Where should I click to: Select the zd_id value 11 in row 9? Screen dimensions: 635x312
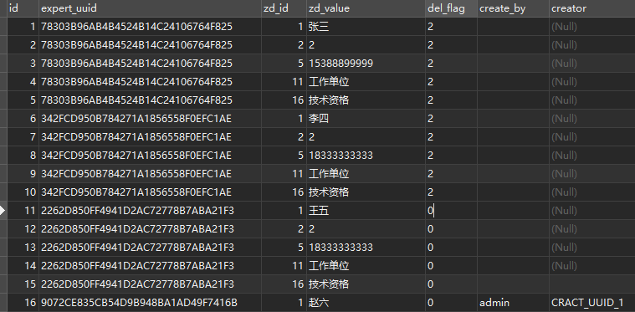pos(284,174)
